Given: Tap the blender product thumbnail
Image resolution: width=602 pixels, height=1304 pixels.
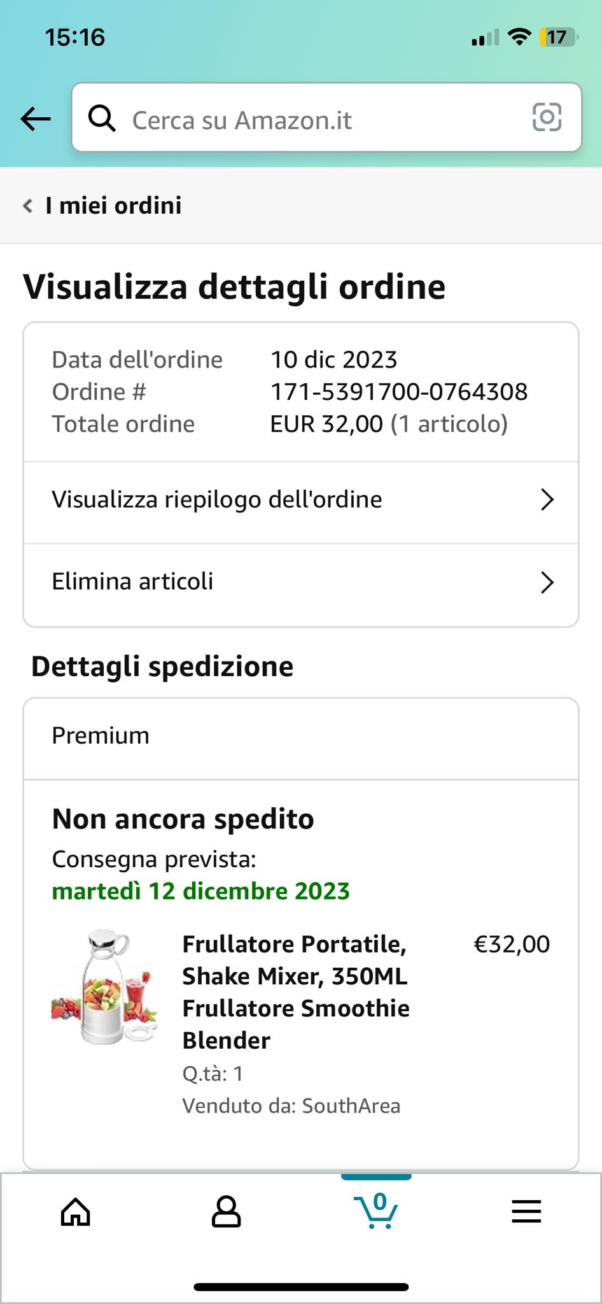Looking at the screenshot, I should coord(104,986).
